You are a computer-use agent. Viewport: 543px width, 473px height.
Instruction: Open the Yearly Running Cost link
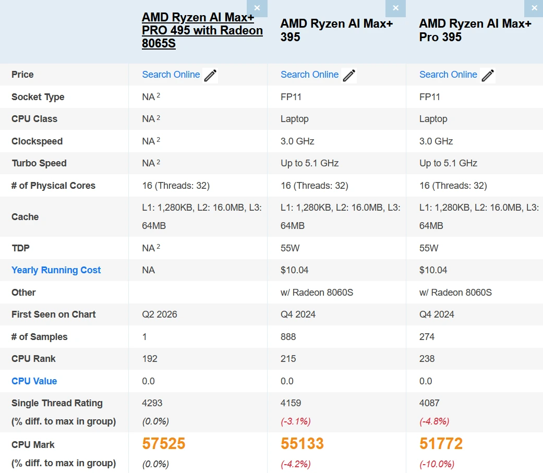[x=56, y=270]
